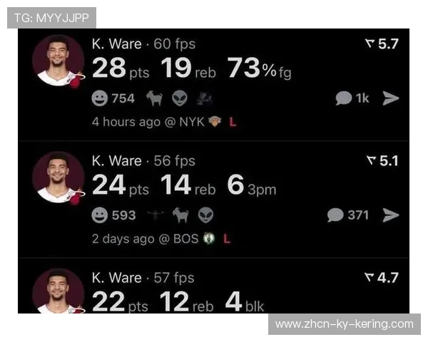
Task: Tap the weightlifter reaction on second post
Action: click(155, 215)
